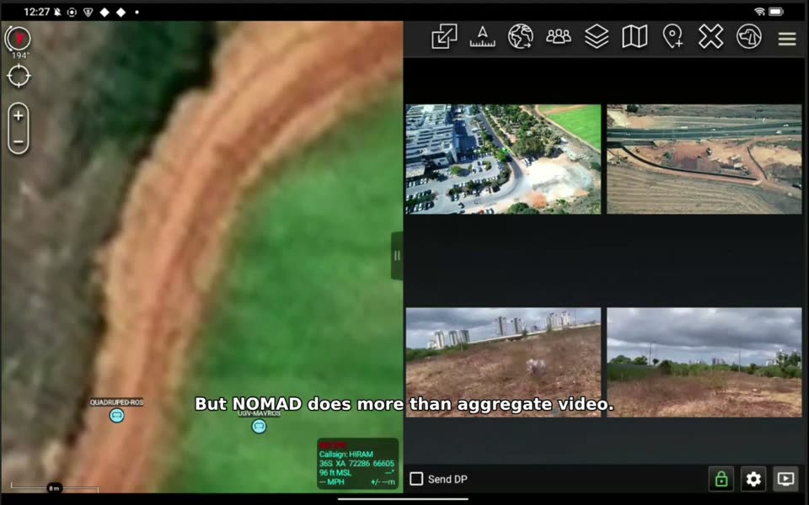Click the map scale bar label
Viewport: 809px width, 505px height.
click(54, 488)
